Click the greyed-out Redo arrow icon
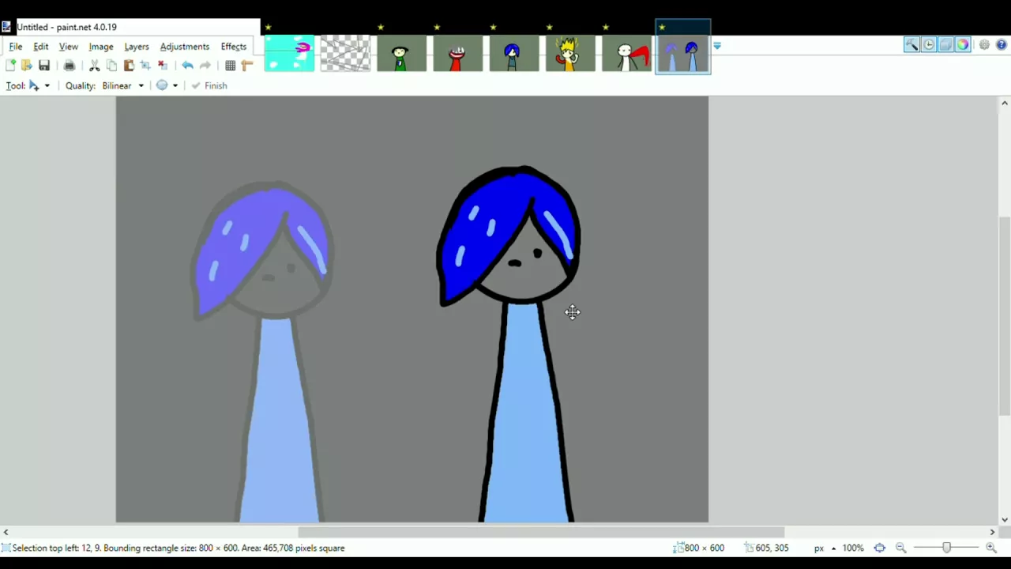Screen dimensions: 1011x569 click(x=205, y=66)
